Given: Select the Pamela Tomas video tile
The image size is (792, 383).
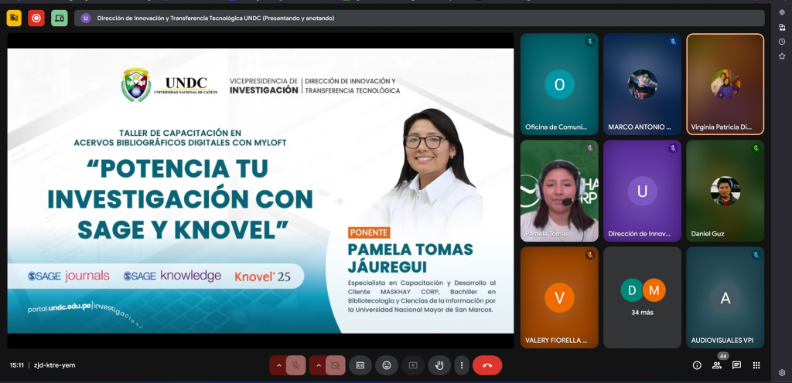Looking at the screenshot, I should click(x=559, y=191).
